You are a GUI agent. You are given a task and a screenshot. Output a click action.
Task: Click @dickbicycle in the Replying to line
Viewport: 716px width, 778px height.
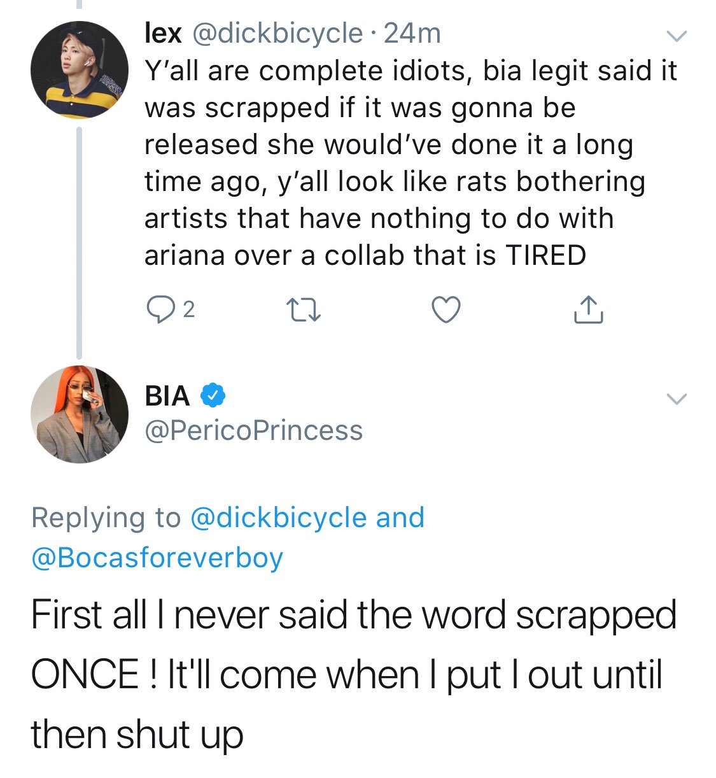point(278,518)
